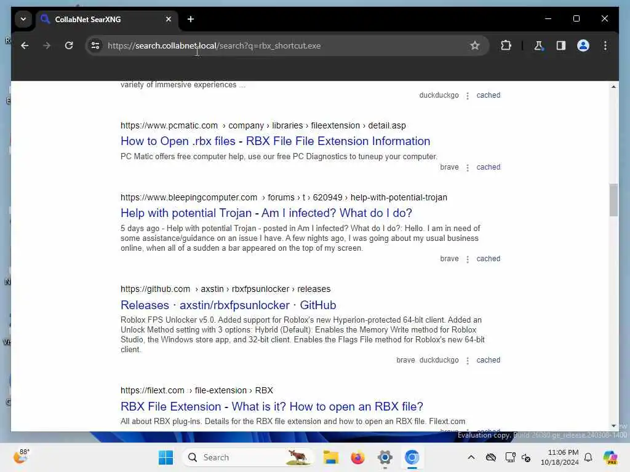Reload the page with the refresh icon
The width and height of the screenshot is (630, 472).
pos(69,45)
